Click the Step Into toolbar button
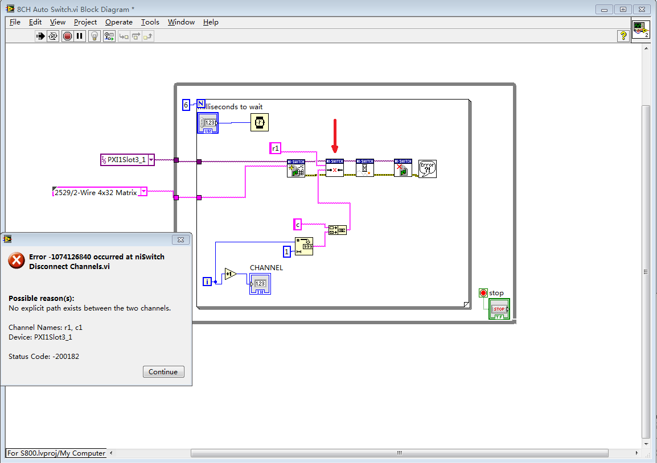This screenshot has width=657, height=463. click(124, 36)
